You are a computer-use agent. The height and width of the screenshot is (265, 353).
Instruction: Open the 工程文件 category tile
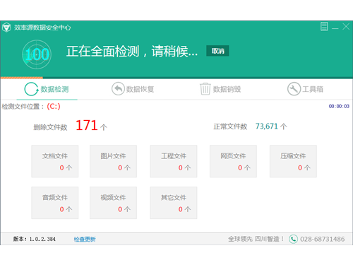[174, 161]
